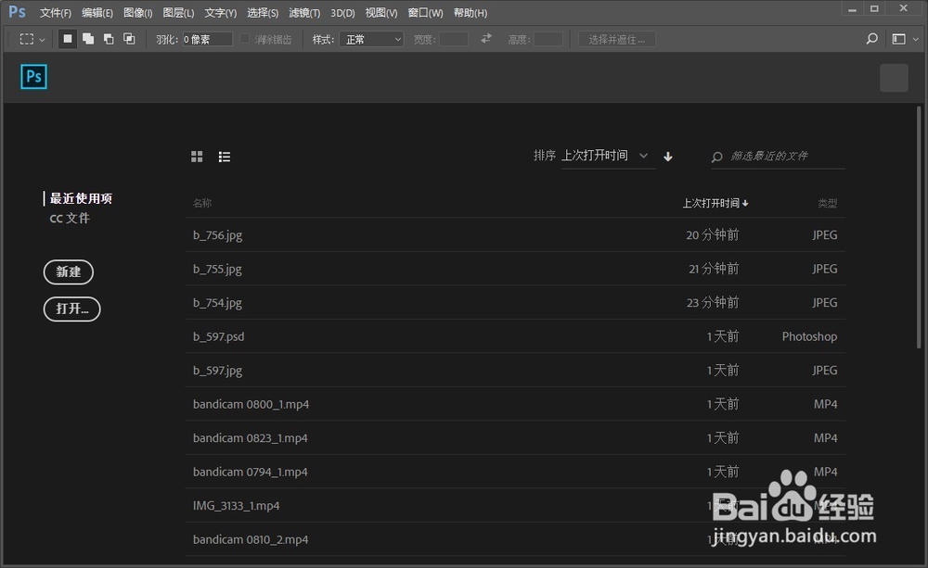
Task: Open the sort (排序) dropdown 上次打开时间
Action: (609, 156)
